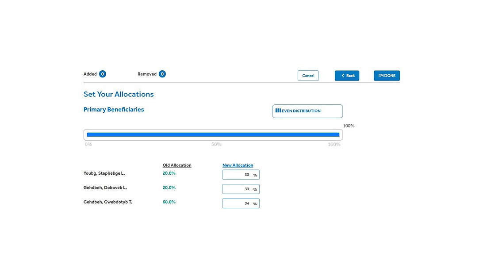491x276 pixels.
Task: Click the Added count badge
Action: click(x=102, y=74)
